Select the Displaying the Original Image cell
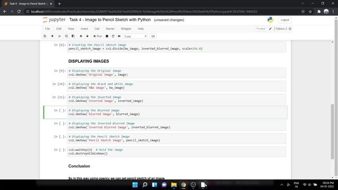Viewport: 338px width, 190px height. (176, 73)
